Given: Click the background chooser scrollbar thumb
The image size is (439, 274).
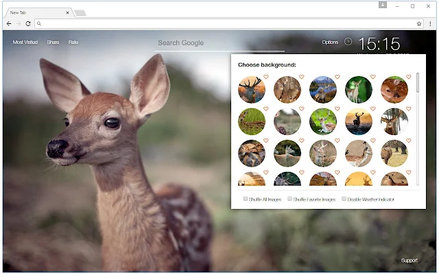Looking at the screenshot, I should tap(418, 82).
